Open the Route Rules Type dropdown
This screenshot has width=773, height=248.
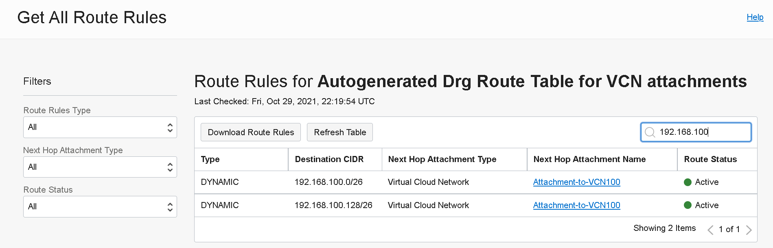click(x=100, y=127)
